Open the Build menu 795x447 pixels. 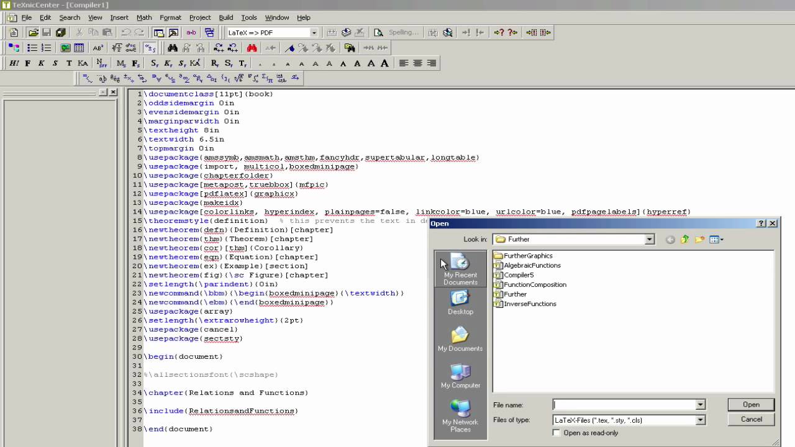tap(226, 17)
